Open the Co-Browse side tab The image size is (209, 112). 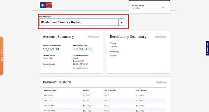tap(2, 56)
